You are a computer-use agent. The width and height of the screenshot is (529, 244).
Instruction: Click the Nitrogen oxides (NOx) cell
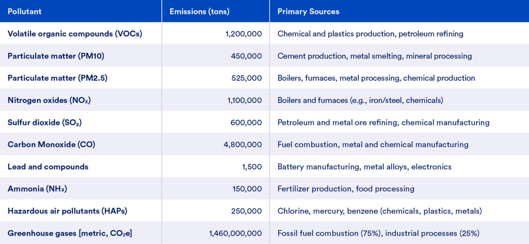point(49,100)
